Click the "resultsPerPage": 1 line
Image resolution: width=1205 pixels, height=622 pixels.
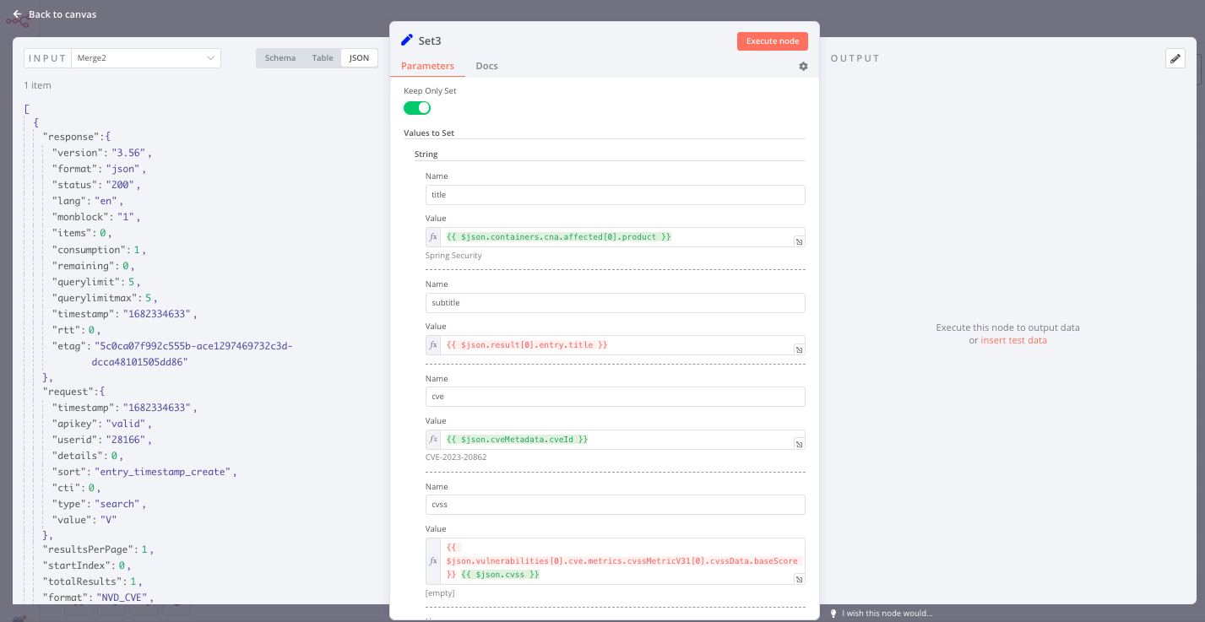coord(99,549)
